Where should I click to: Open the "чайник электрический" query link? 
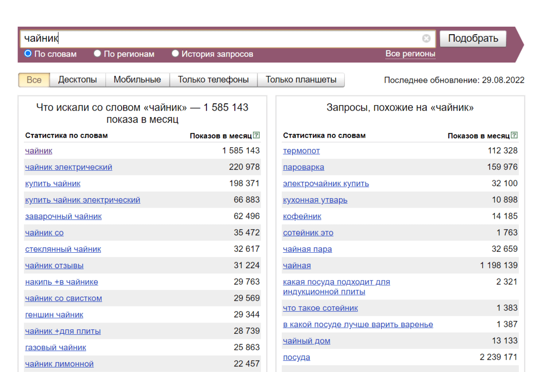[68, 167]
